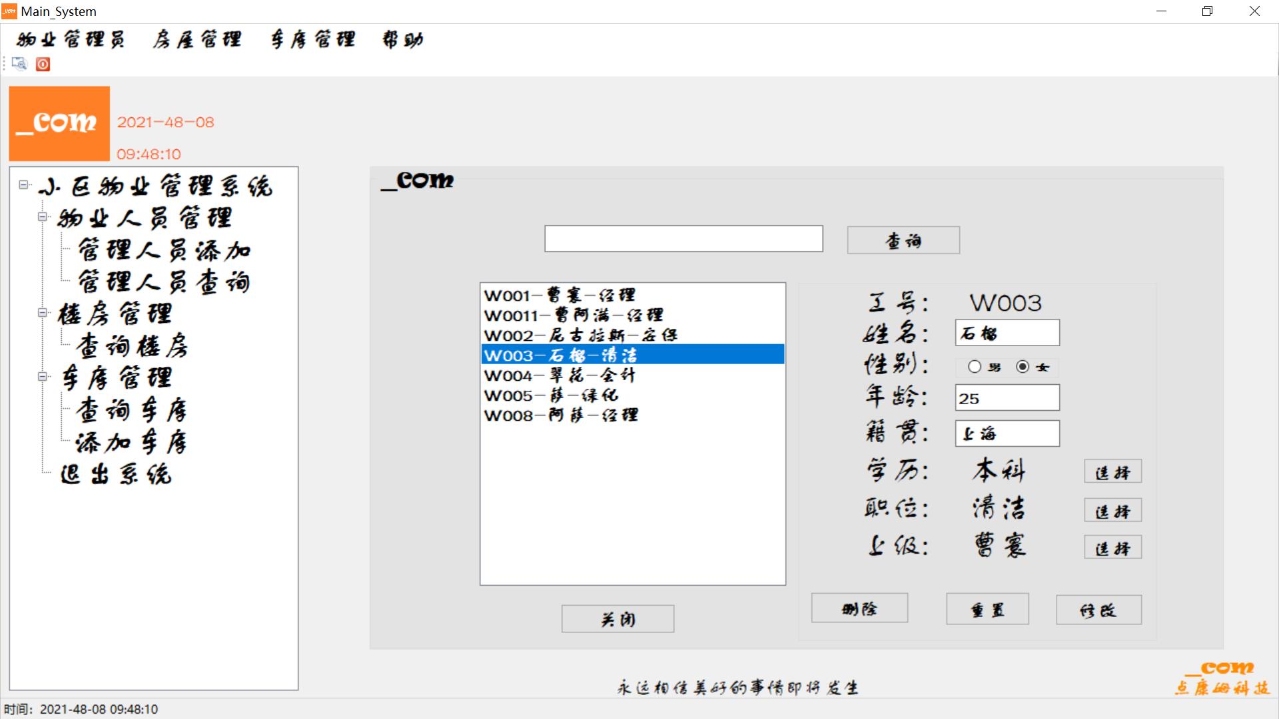Click the Main_System title bar app icon

[9, 11]
